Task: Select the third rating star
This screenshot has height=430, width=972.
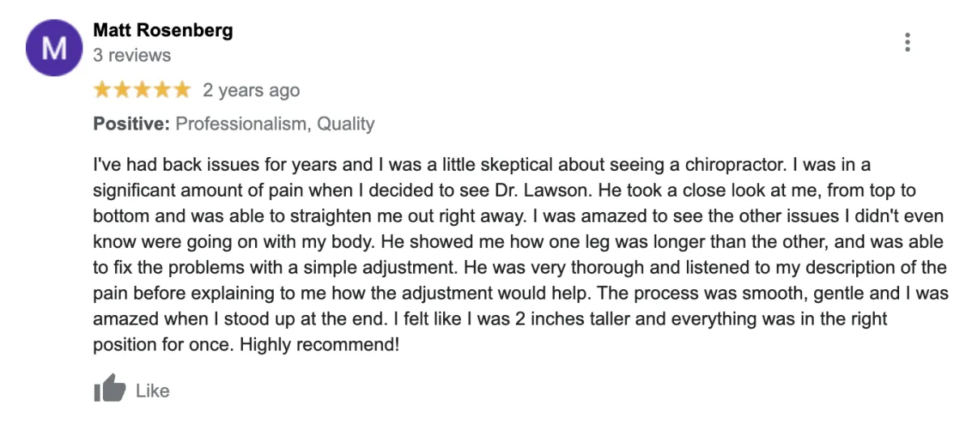Action: (x=142, y=90)
